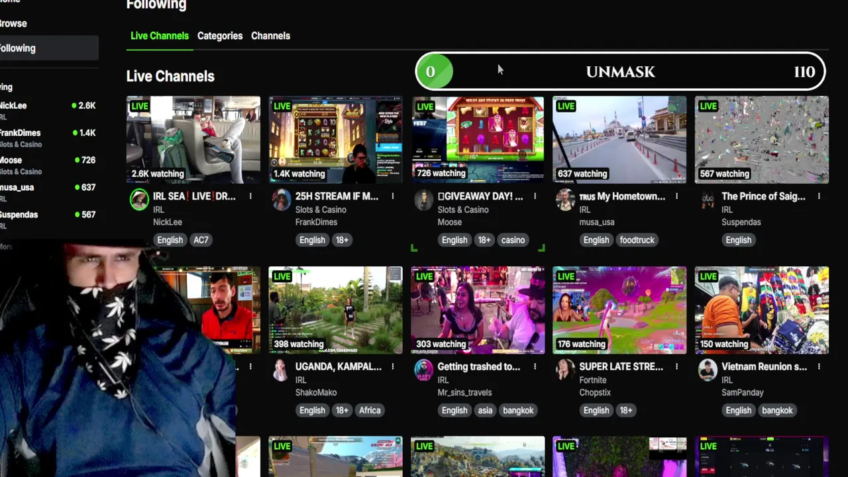
Task: Open options menu for SUPER LATE STREAM
Action: click(676, 366)
